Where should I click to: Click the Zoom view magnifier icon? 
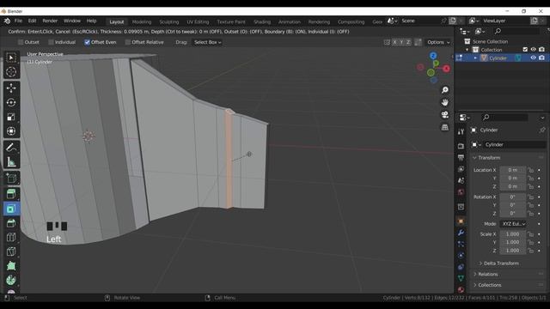[445, 90]
